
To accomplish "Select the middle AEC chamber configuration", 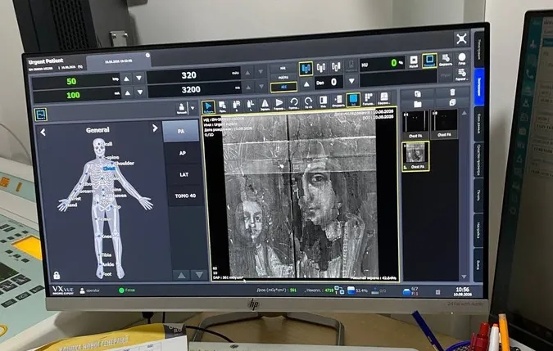I will (321, 67).
